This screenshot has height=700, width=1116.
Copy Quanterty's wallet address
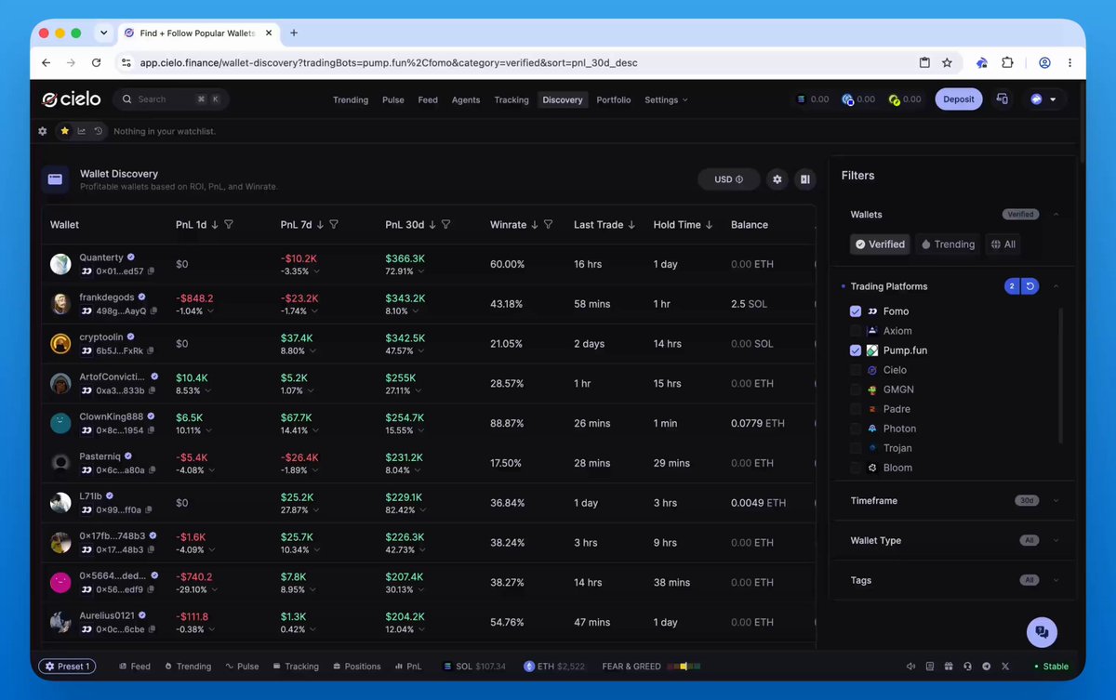click(x=151, y=271)
